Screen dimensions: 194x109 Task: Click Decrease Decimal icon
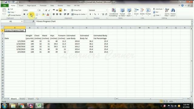pyautogui.click(x=106, y=14)
